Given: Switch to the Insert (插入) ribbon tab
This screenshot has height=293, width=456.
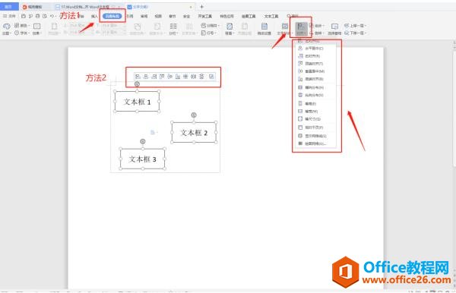Looking at the screenshot, I should click(x=94, y=16).
